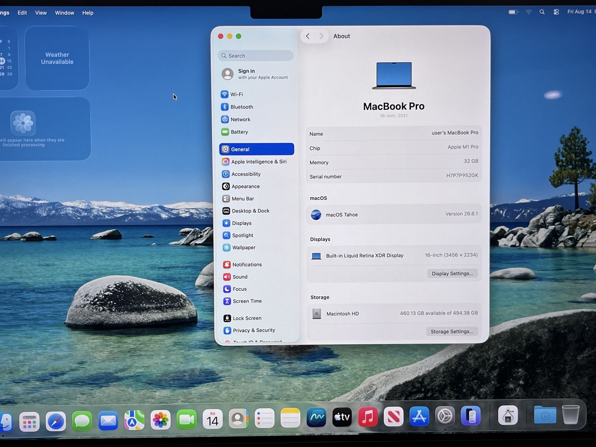This screenshot has height=447, width=596.
Task: Open Wallpaper settings
Action: pyautogui.click(x=257, y=247)
